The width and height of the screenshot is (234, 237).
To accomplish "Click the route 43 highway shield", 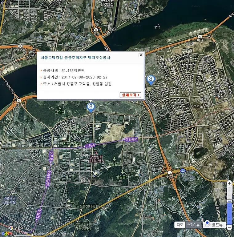I will (x=183, y=171).
